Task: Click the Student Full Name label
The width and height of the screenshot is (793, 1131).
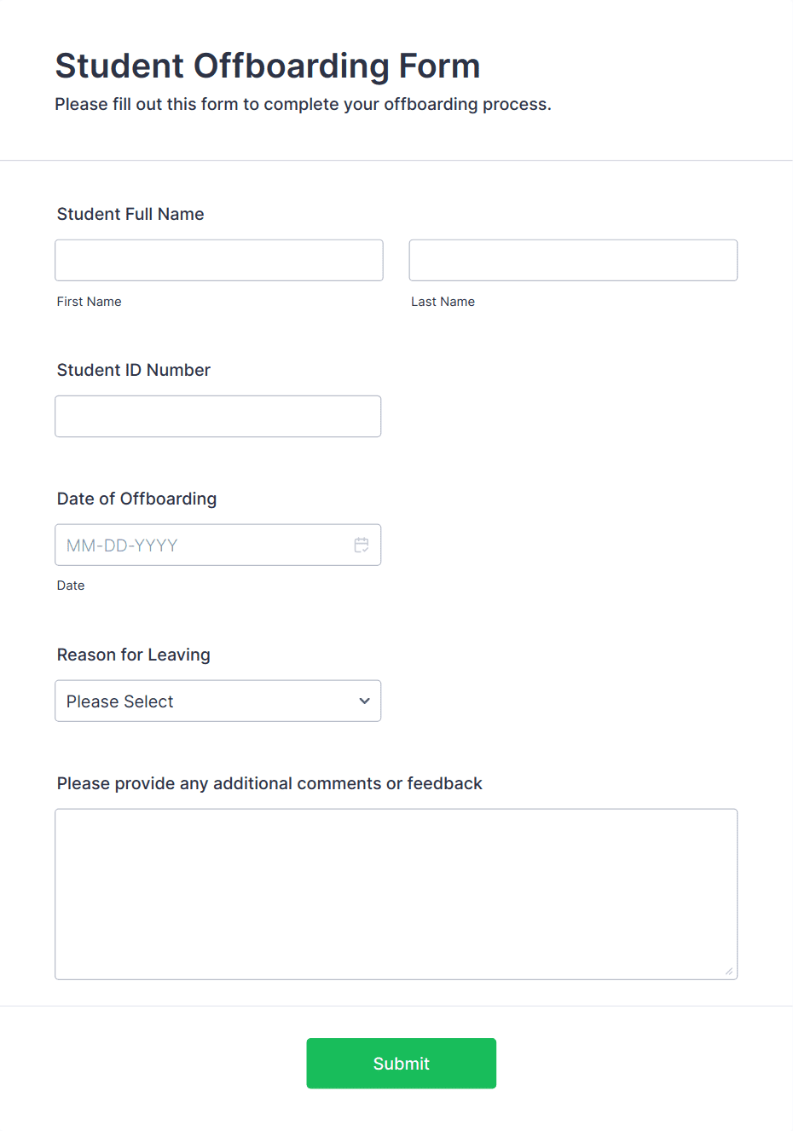Action: coord(130,214)
